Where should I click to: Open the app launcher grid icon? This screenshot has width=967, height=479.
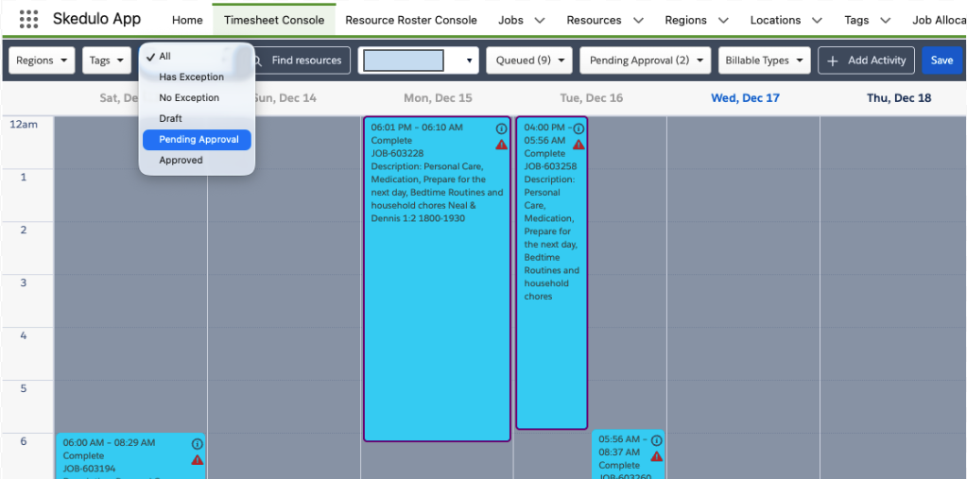click(28, 20)
